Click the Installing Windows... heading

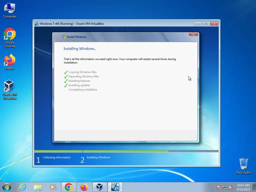tap(80, 49)
